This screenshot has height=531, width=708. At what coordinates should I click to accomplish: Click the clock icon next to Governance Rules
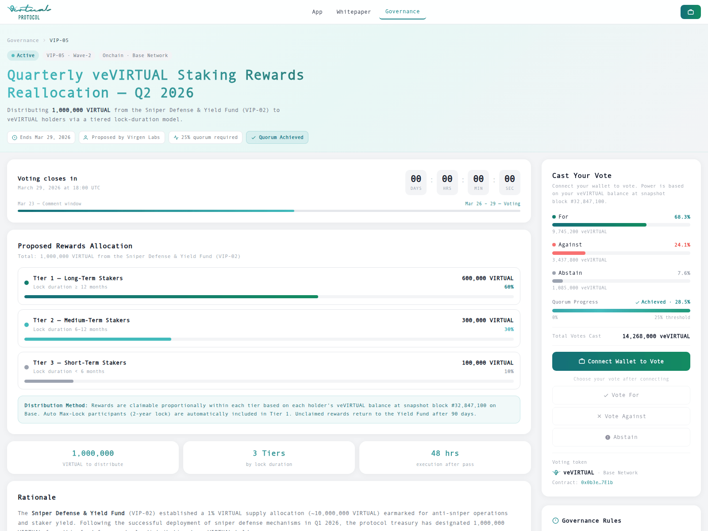555,521
